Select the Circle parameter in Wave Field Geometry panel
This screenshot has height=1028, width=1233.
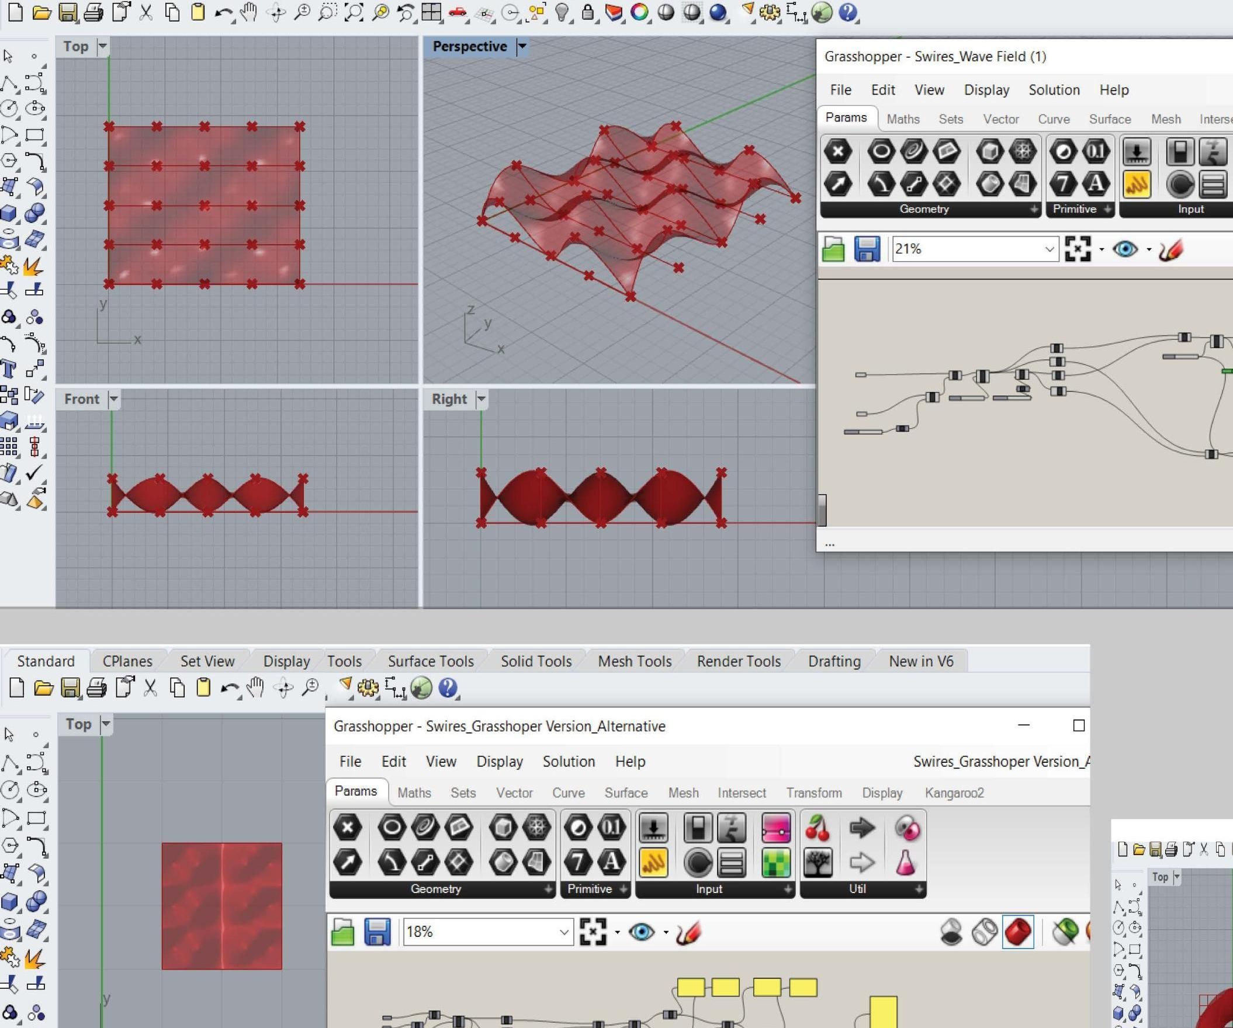click(x=881, y=152)
